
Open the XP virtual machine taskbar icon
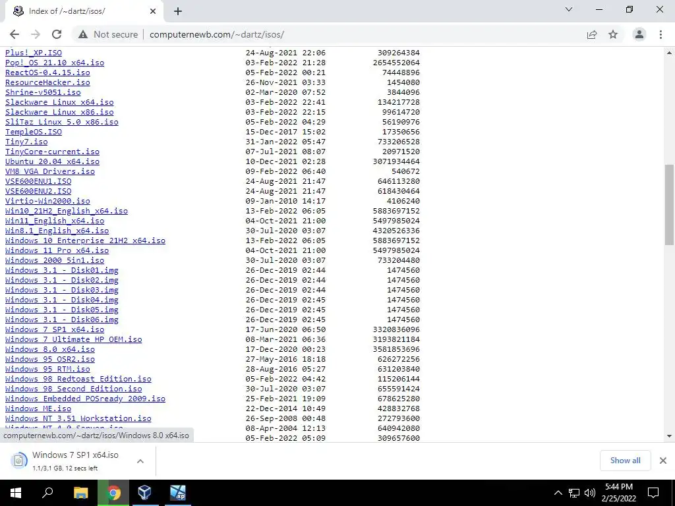[177, 493]
